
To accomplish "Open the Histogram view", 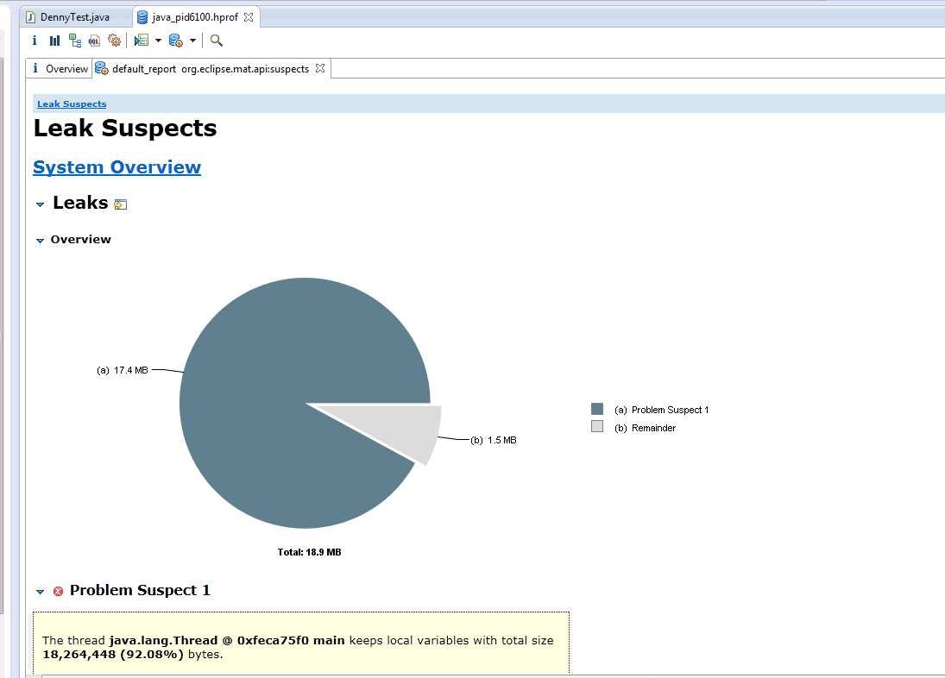I will click(x=55, y=41).
